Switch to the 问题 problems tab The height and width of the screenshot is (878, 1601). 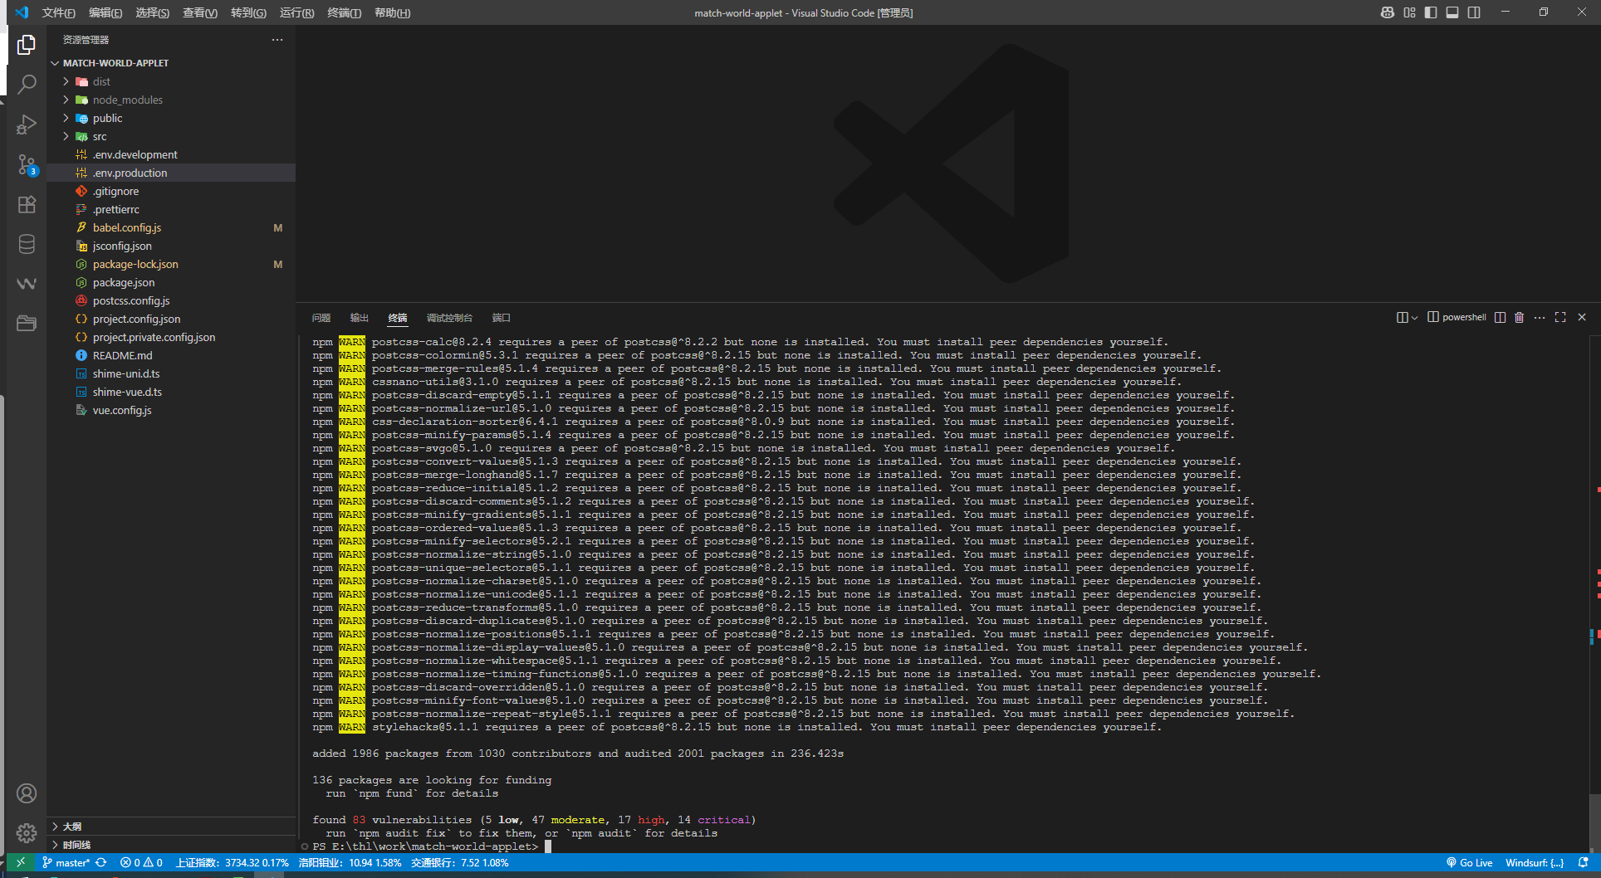(x=321, y=318)
